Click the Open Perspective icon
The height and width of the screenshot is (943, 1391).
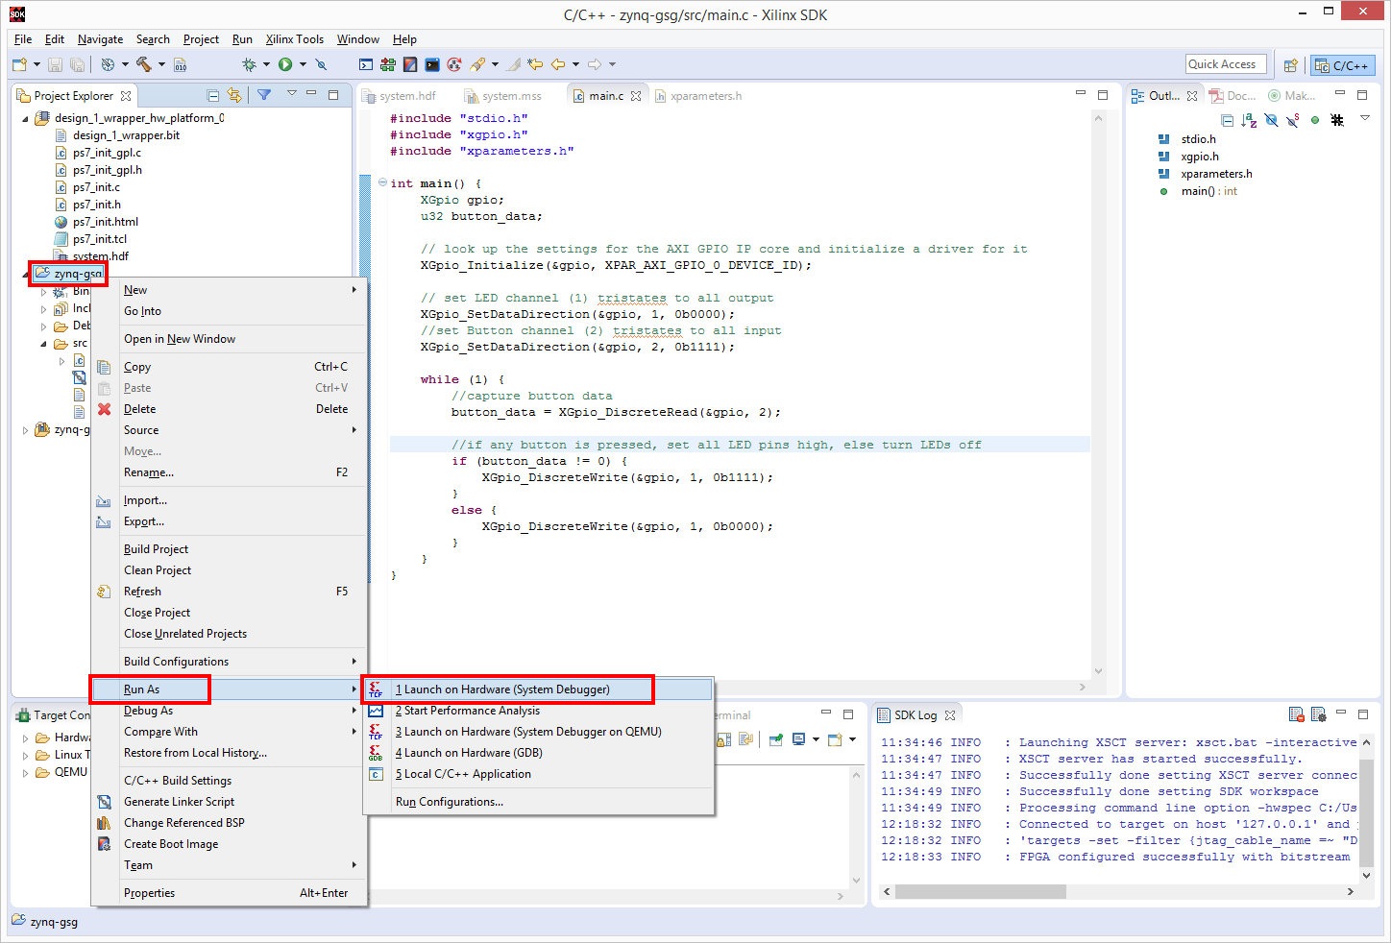(x=1291, y=65)
